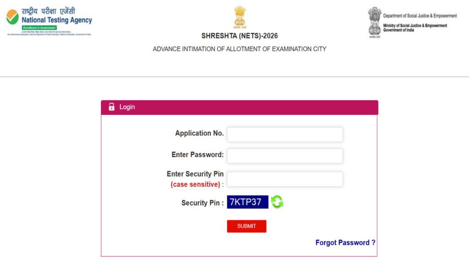Click the red case sensitive label
Screen dimensions: 469x263
pos(194,184)
